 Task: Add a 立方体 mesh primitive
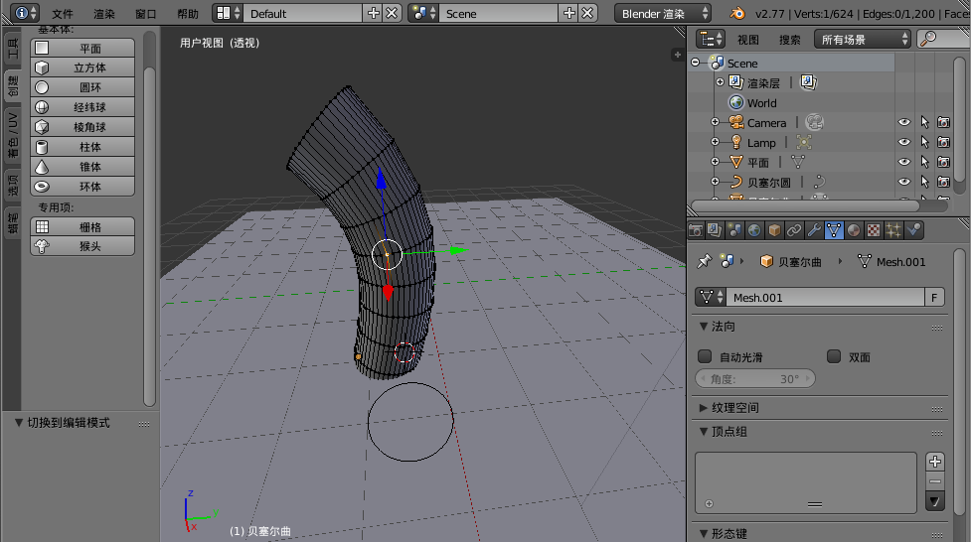pos(83,68)
